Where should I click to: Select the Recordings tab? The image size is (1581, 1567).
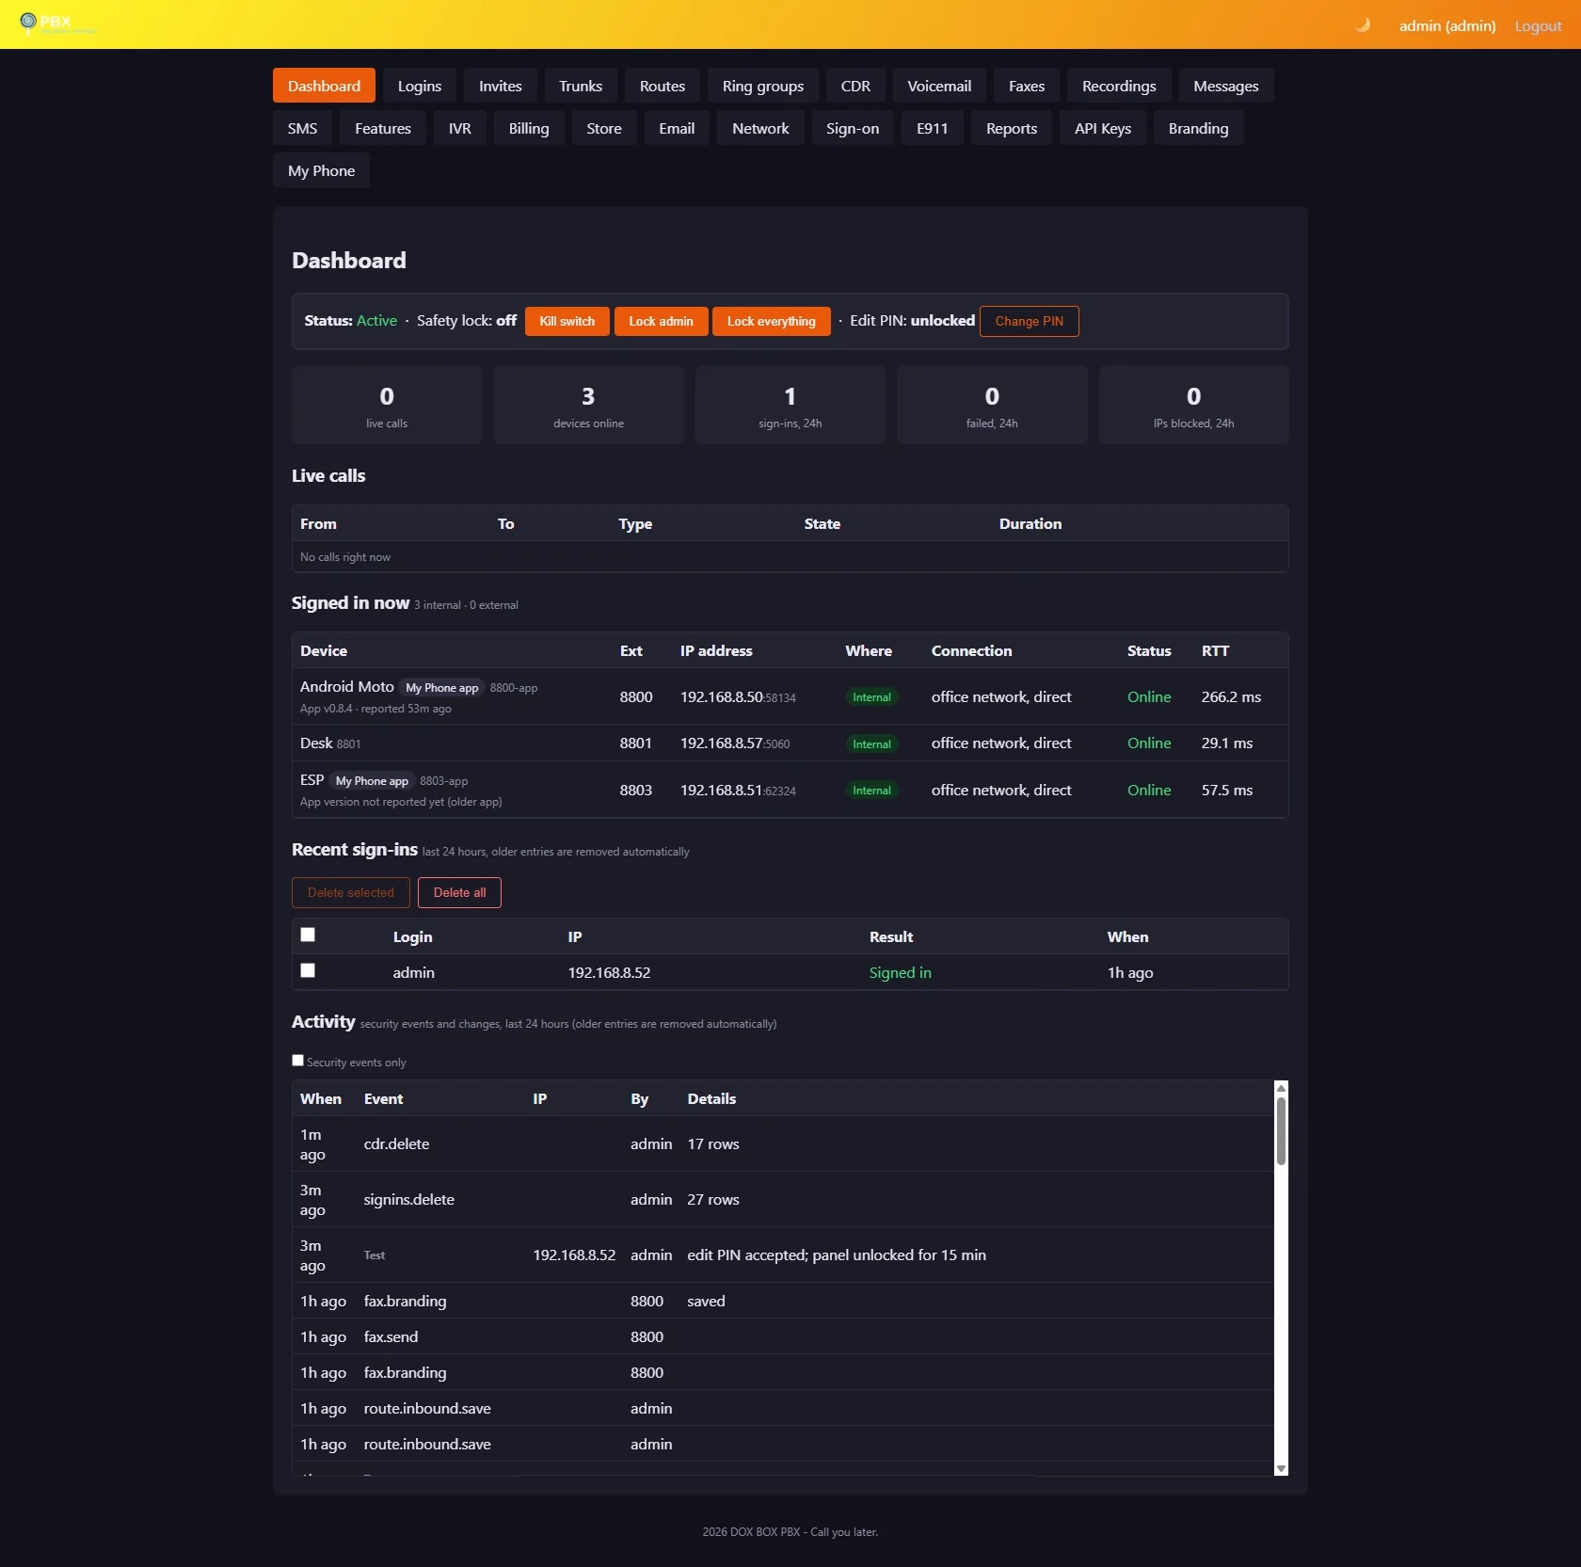pos(1119,86)
